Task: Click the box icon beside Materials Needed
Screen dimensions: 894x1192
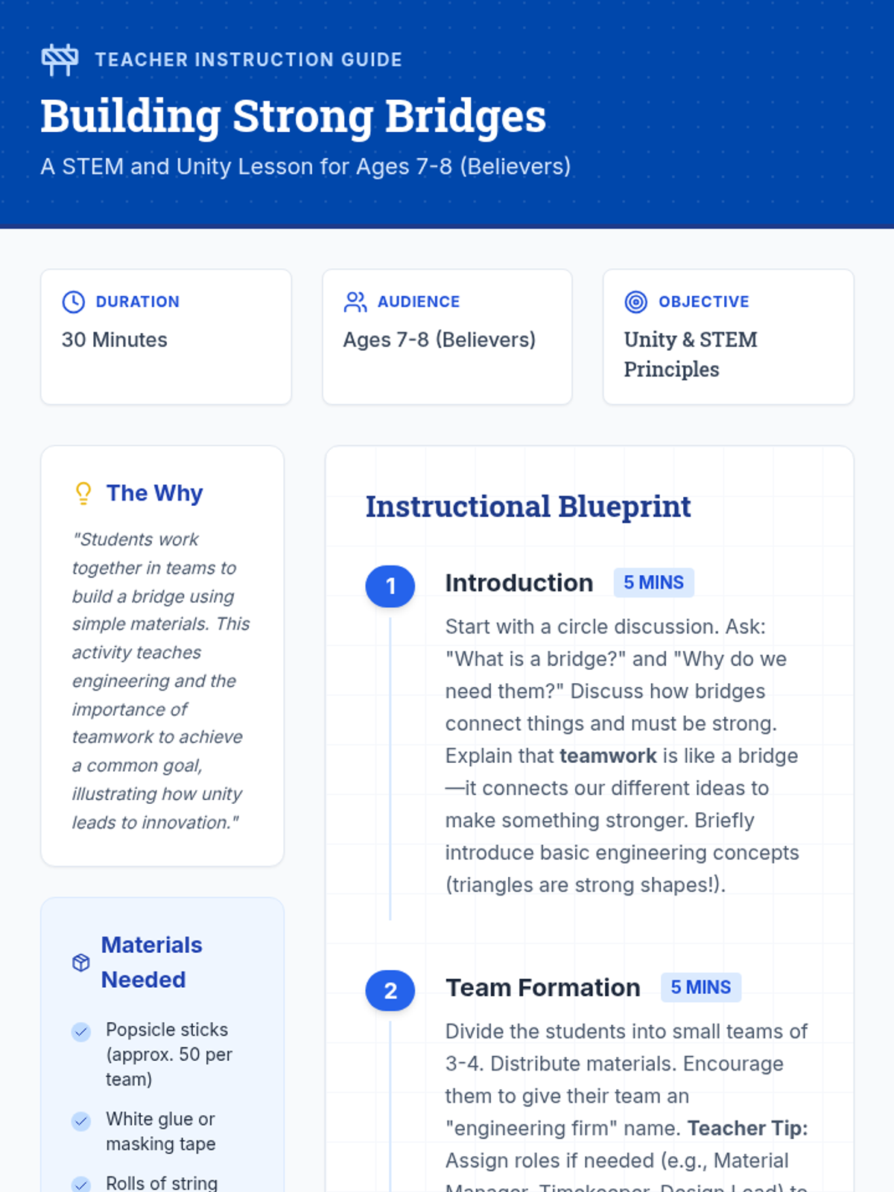Action: pyautogui.click(x=81, y=963)
